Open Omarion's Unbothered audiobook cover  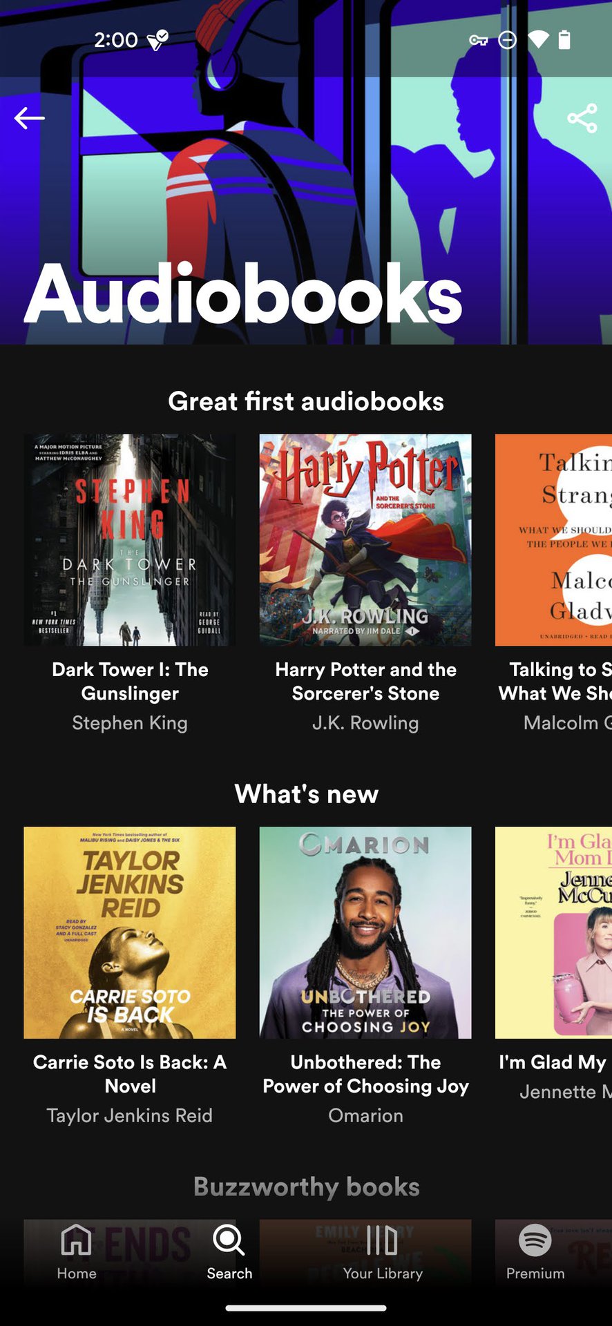coord(365,933)
